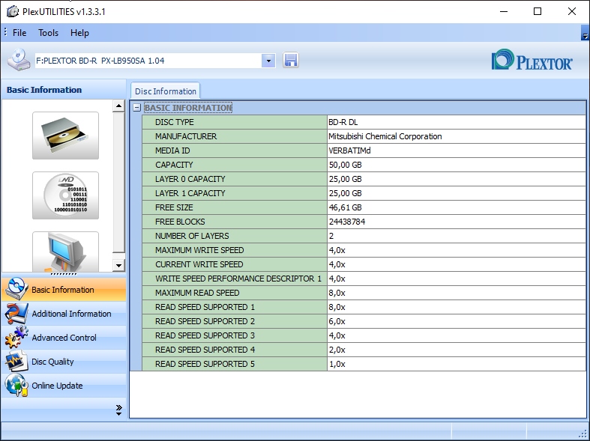Select the MAXIMUM WRITE SPEED row
The height and width of the screenshot is (441, 590).
(364, 250)
